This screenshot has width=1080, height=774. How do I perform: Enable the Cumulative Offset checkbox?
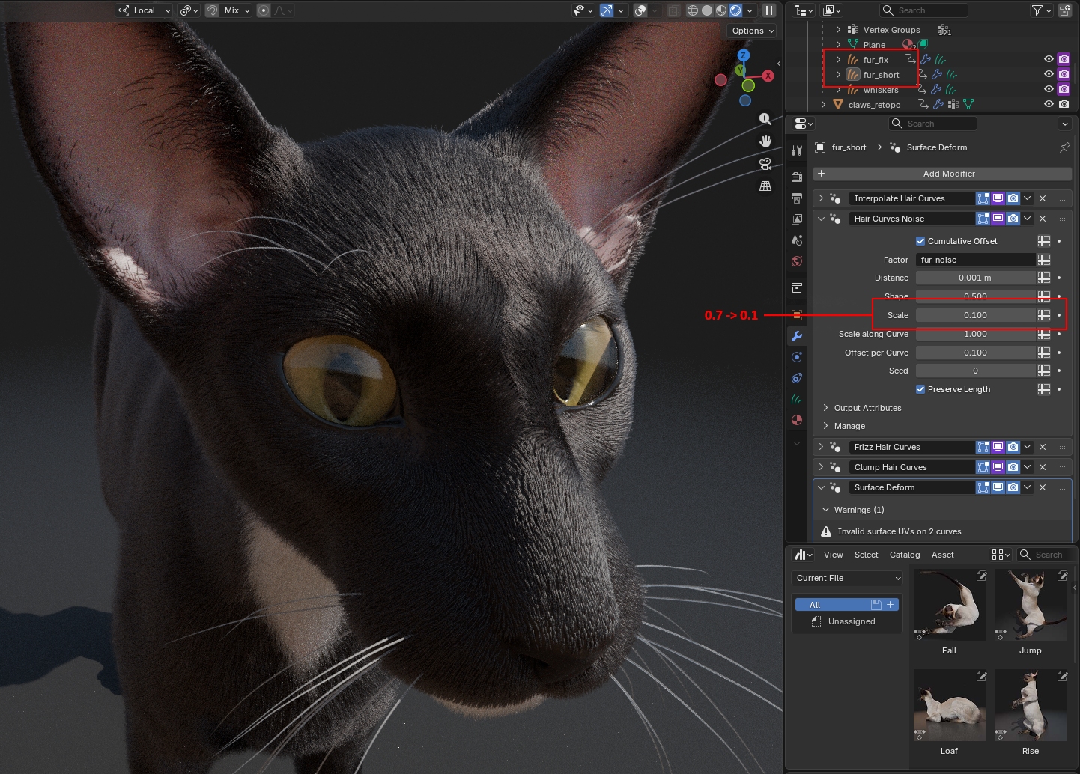920,241
